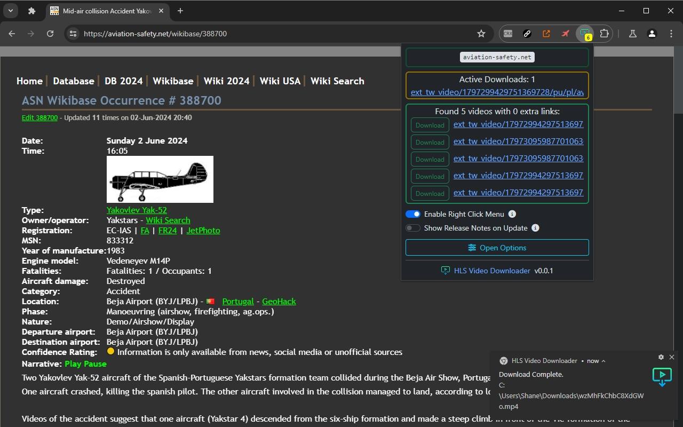Toggle the notification settings gear icon
The image size is (683, 427).
(x=661, y=357)
